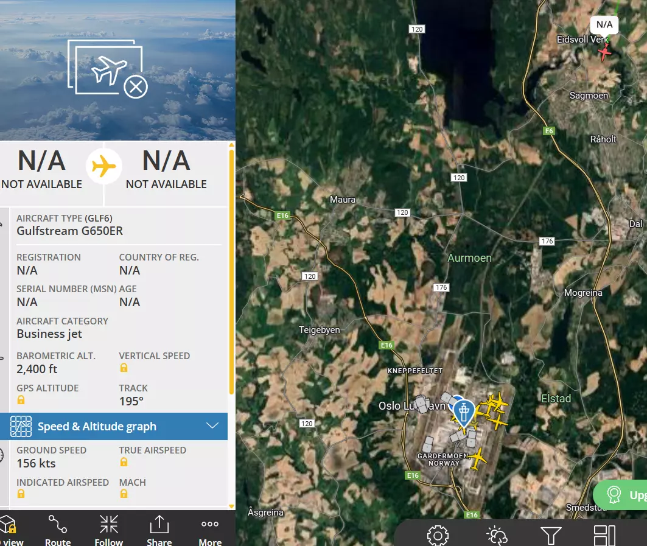Image resolution: width=647 pixels, height=546 pixels.
Task: Click the N/A callsign label on the map
Action: [x=604, y=25]
